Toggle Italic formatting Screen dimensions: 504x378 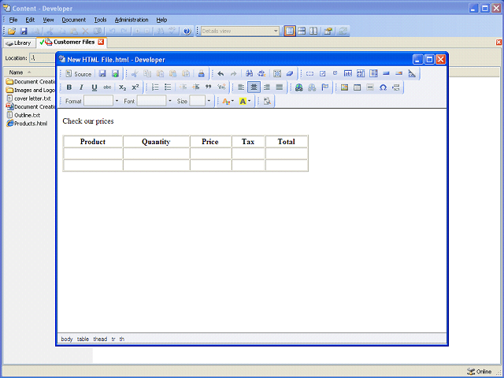pos(81,87)
